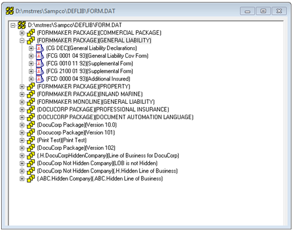Expand the PROFESSIONAL INSURANCE node
Image resolution: width=294 pixels, height=231 pixels.
pyautogui.click(x=22, y=110)
